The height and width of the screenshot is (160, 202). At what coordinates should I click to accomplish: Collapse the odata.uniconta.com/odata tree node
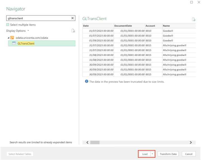point(8,38)
